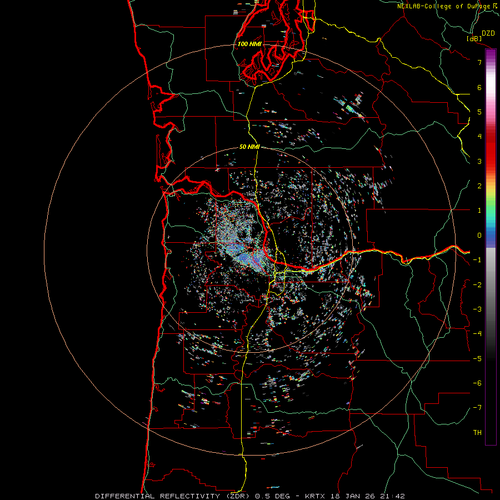Screen dimensions: 500x500
Task: Select the -7 dB scale label
Action: [x=477, y=408]
